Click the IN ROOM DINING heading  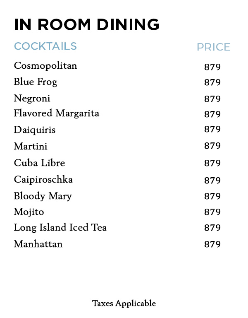click(86, 24)
